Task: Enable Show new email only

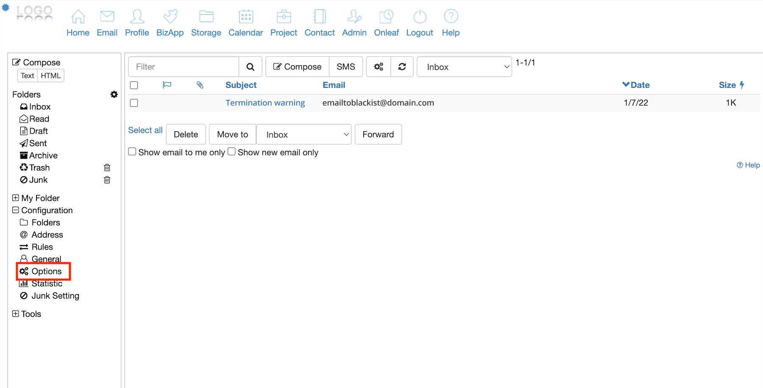Action: coord(231,152)
